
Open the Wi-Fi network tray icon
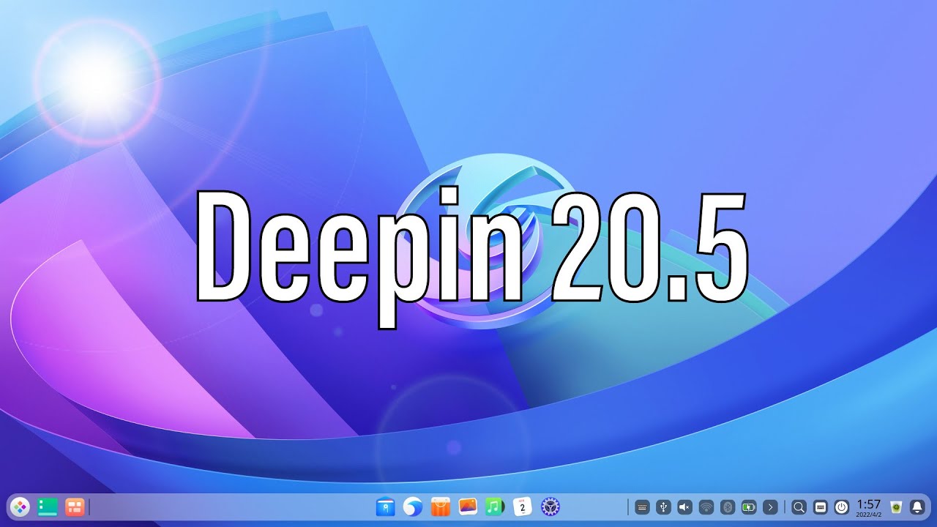(x=706, y=507)
